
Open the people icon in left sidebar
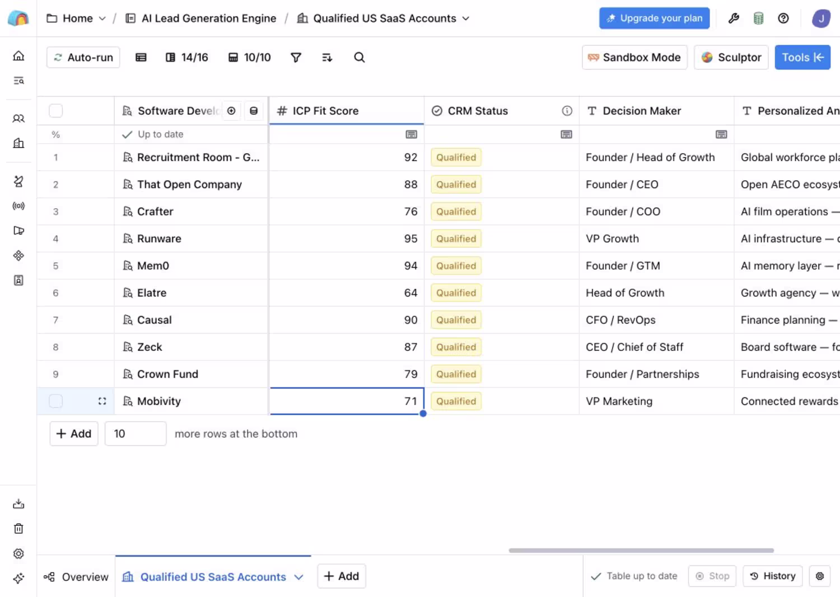pyautogui.click(x=18, y=119)
